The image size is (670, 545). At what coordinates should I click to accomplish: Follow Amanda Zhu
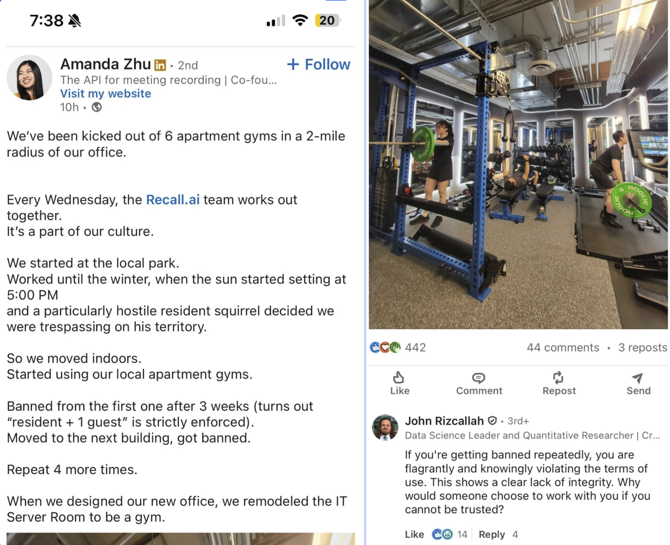click(319, 65)
